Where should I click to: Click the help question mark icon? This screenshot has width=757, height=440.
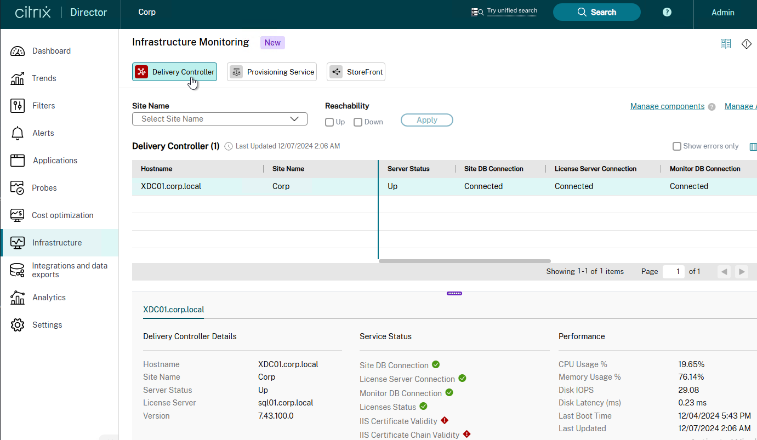click(667, 12)
